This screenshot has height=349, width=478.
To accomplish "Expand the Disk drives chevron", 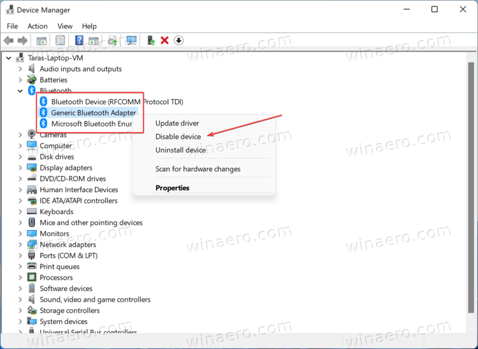I will point(20,156).
